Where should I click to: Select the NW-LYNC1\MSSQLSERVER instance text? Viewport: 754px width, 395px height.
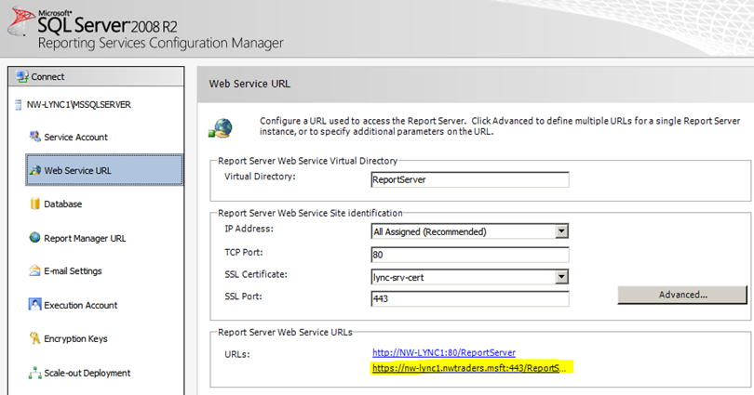[78, 105]
